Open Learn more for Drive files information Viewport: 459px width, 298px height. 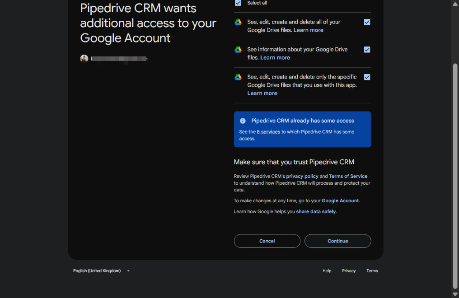[275, 58]
